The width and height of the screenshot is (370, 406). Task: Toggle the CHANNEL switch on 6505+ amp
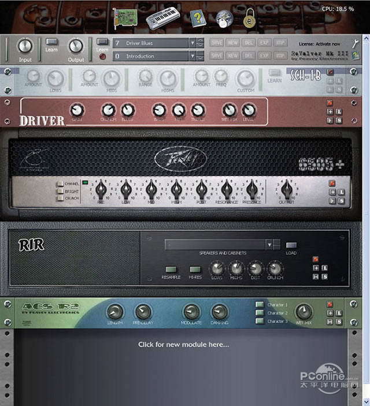coord(60,183)
